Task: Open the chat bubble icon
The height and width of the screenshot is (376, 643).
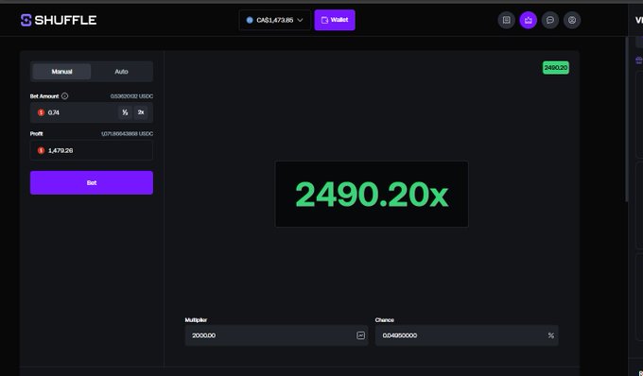Action: pos(550,20)
